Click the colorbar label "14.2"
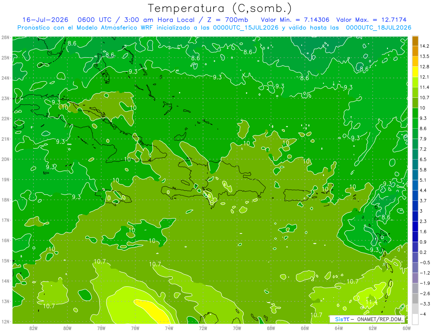The height and width of the screenshot is (333, 432). pyautogui.click(x=425, y=46)
